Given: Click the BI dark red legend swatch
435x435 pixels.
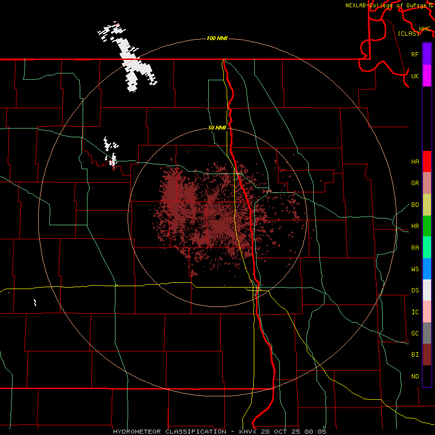Looking at the screenshot, I should pos(427,355).
